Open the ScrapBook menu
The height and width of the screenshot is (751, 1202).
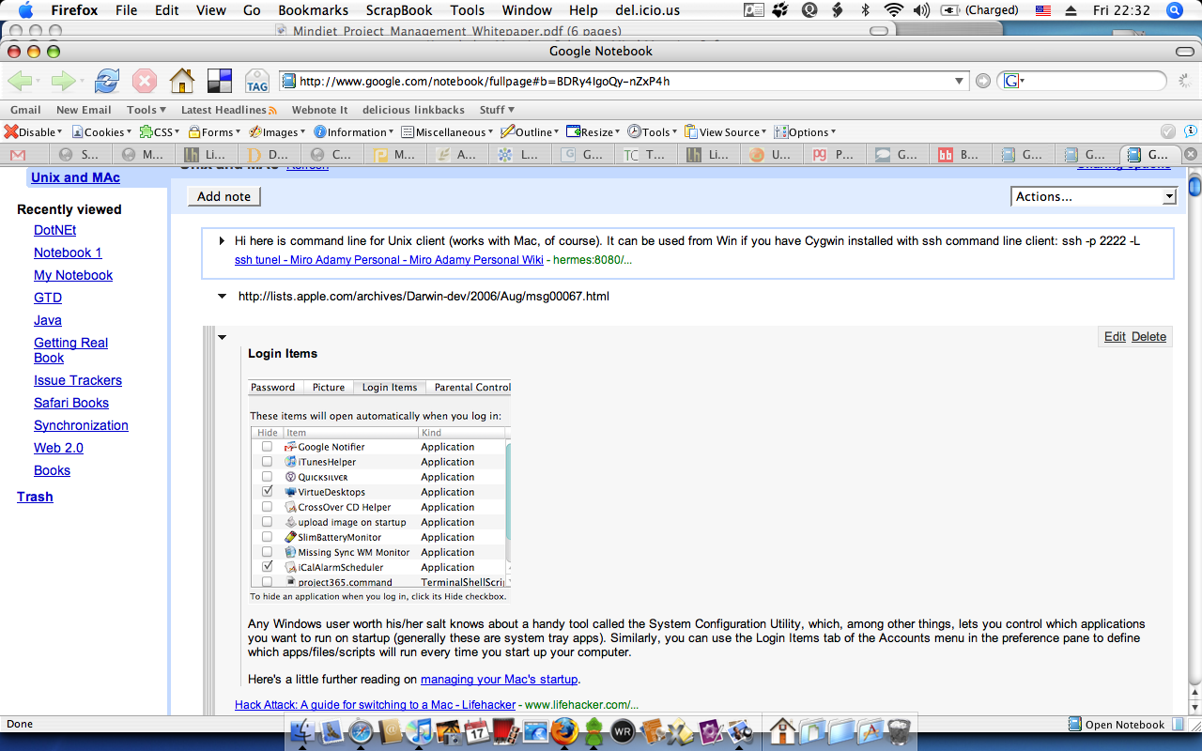pos(401,10)
